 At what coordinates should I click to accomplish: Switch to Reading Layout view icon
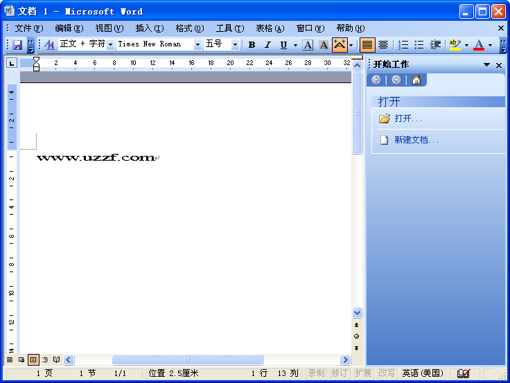[x=57, y=359]
